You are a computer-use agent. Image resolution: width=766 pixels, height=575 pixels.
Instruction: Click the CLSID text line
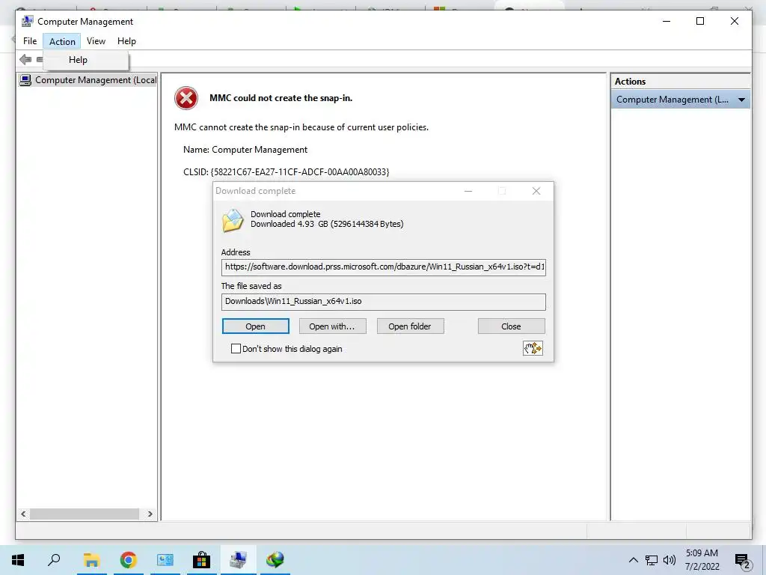[x=287, y=172]
